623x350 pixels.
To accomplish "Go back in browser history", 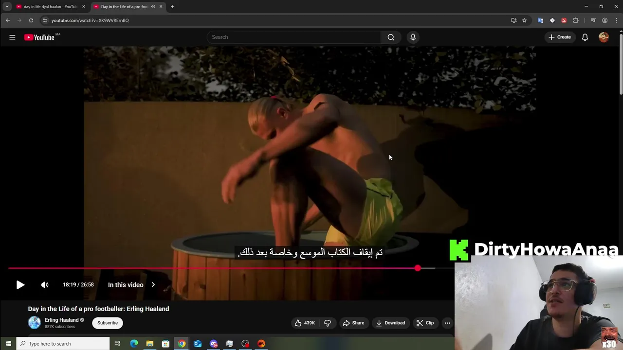I will [x=8, y=20].
